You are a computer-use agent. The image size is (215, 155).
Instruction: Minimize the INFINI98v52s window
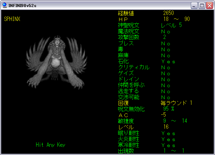[194, 6]
